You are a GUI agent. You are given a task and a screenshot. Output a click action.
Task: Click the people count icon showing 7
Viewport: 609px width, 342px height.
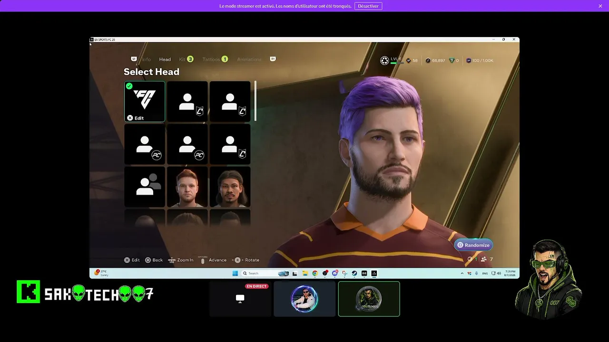tap(484, 259)
